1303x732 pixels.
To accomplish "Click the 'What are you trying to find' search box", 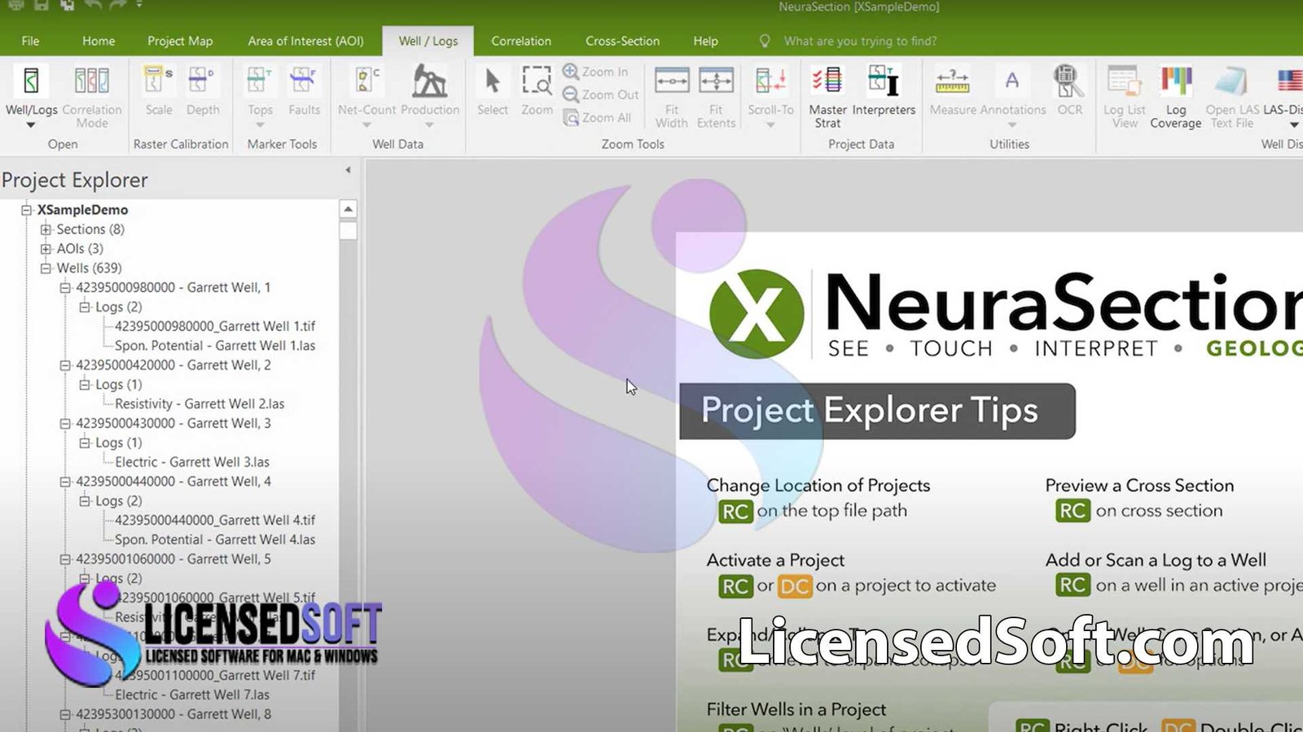I will tap(860, 41).
